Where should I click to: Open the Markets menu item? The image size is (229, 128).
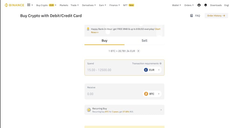point(64,5)
